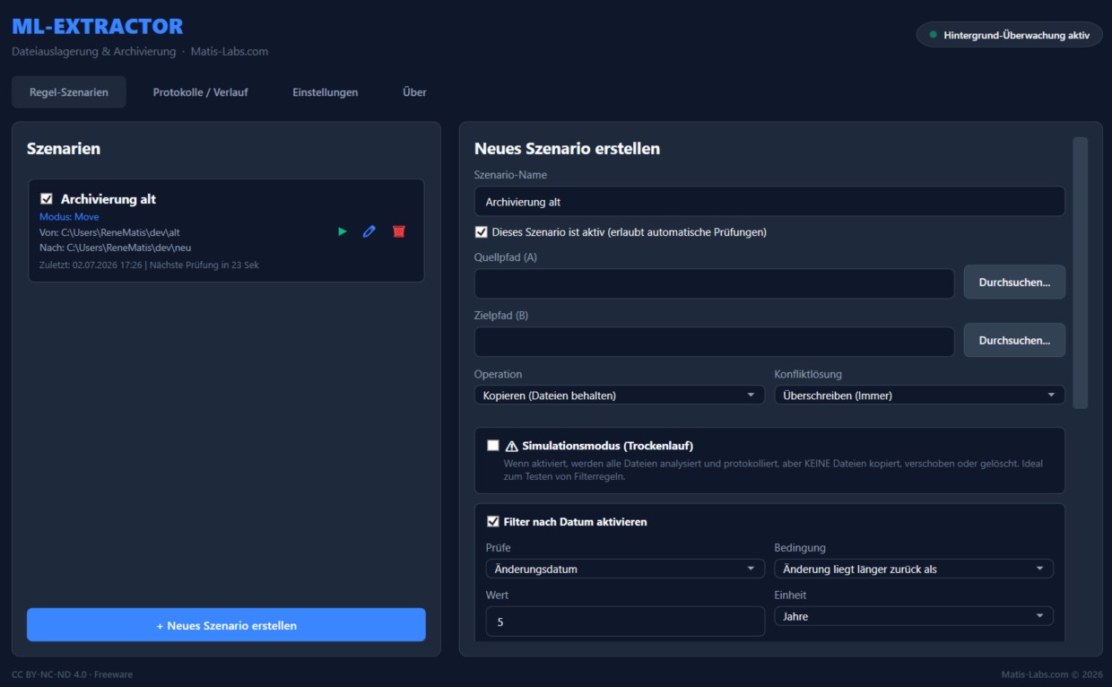Click the Szenario-Name input field

click(x=769, y=202)
